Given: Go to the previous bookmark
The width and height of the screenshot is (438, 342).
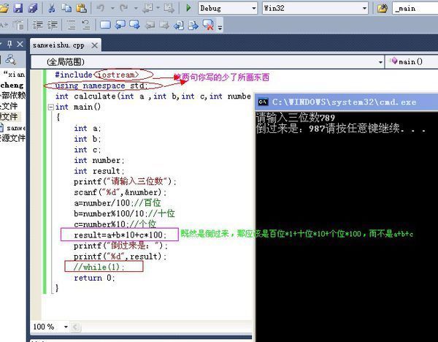Looking at the screenshot, I should pos(120,25).
